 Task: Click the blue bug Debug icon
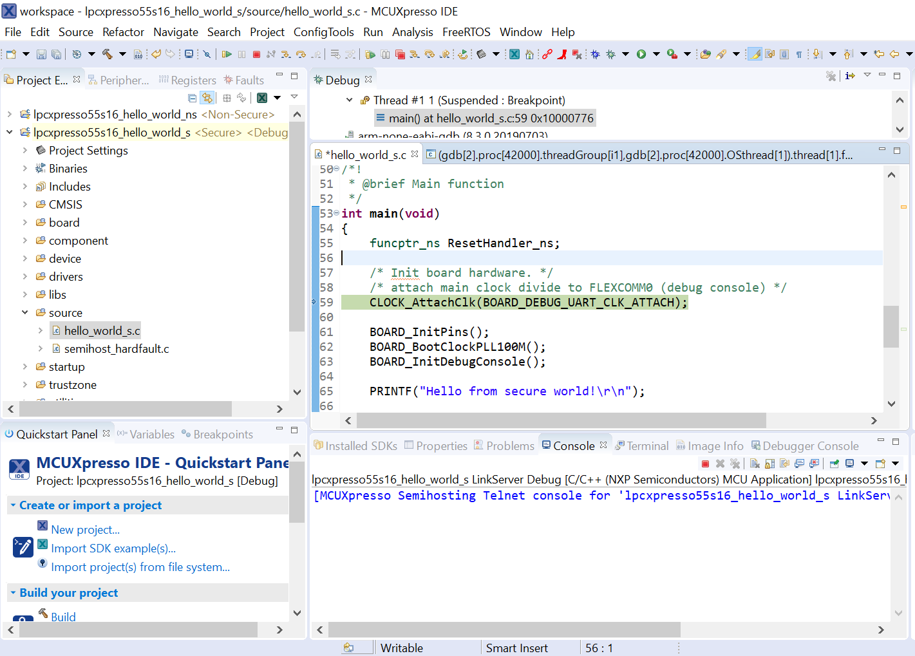[x=595, y=55]
